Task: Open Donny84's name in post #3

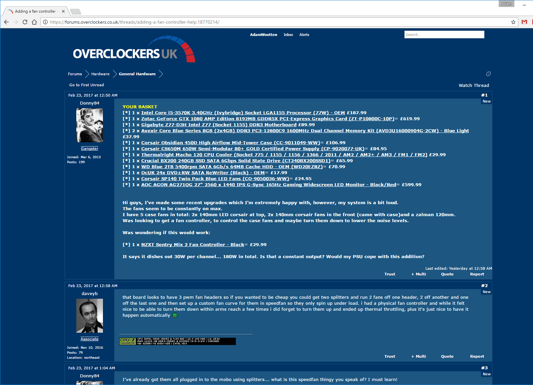Action: 90,376
